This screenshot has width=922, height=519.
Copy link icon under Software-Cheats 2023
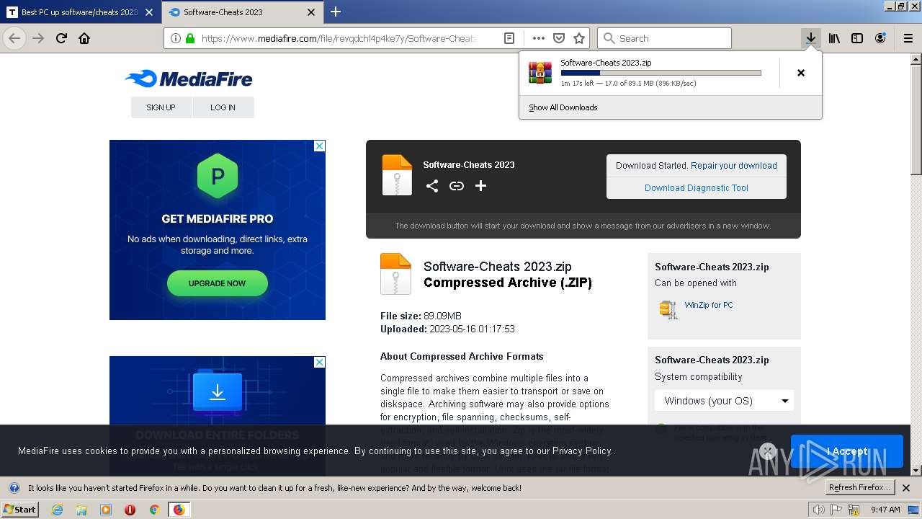pos(457,186)
